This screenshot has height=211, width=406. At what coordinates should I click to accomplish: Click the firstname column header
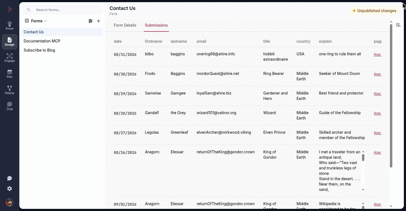pyautogui.click(x=154, y=41)
